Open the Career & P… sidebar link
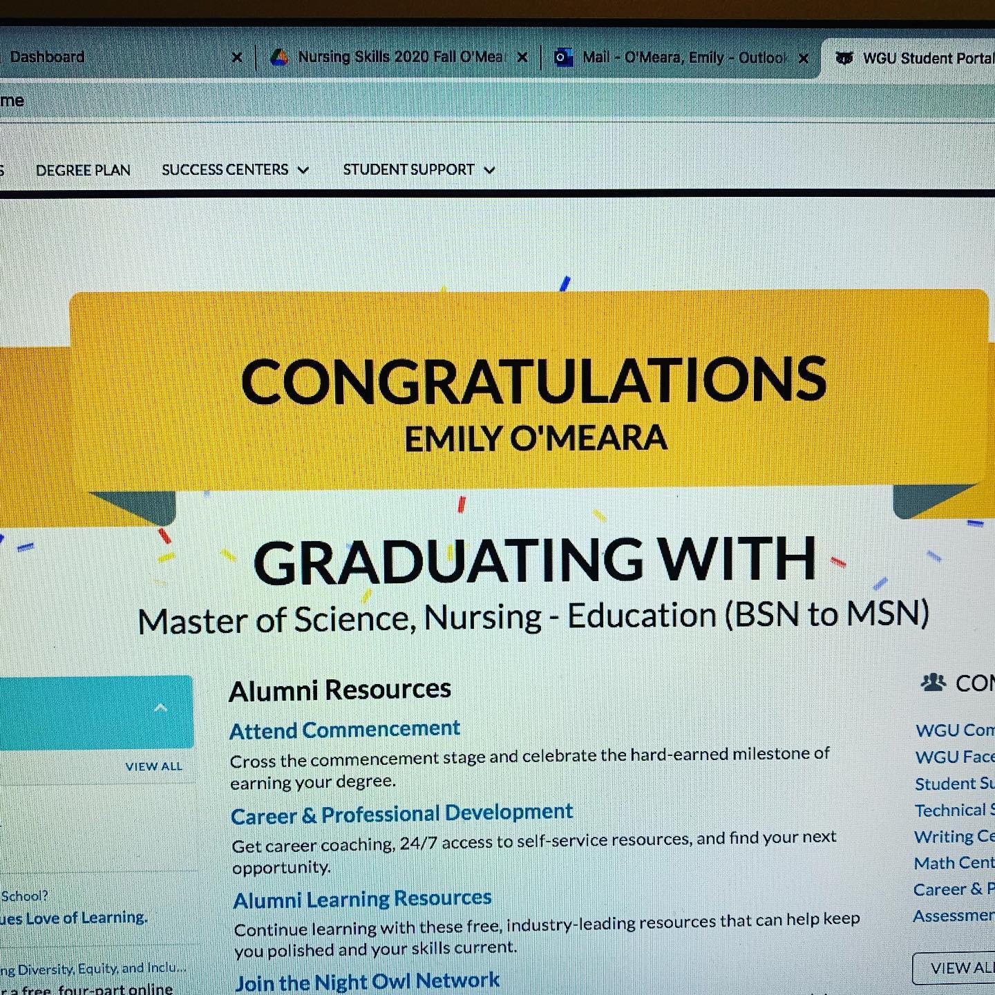Image resolution: width=995 pixels, height=995 pixels. coord(954,889)
